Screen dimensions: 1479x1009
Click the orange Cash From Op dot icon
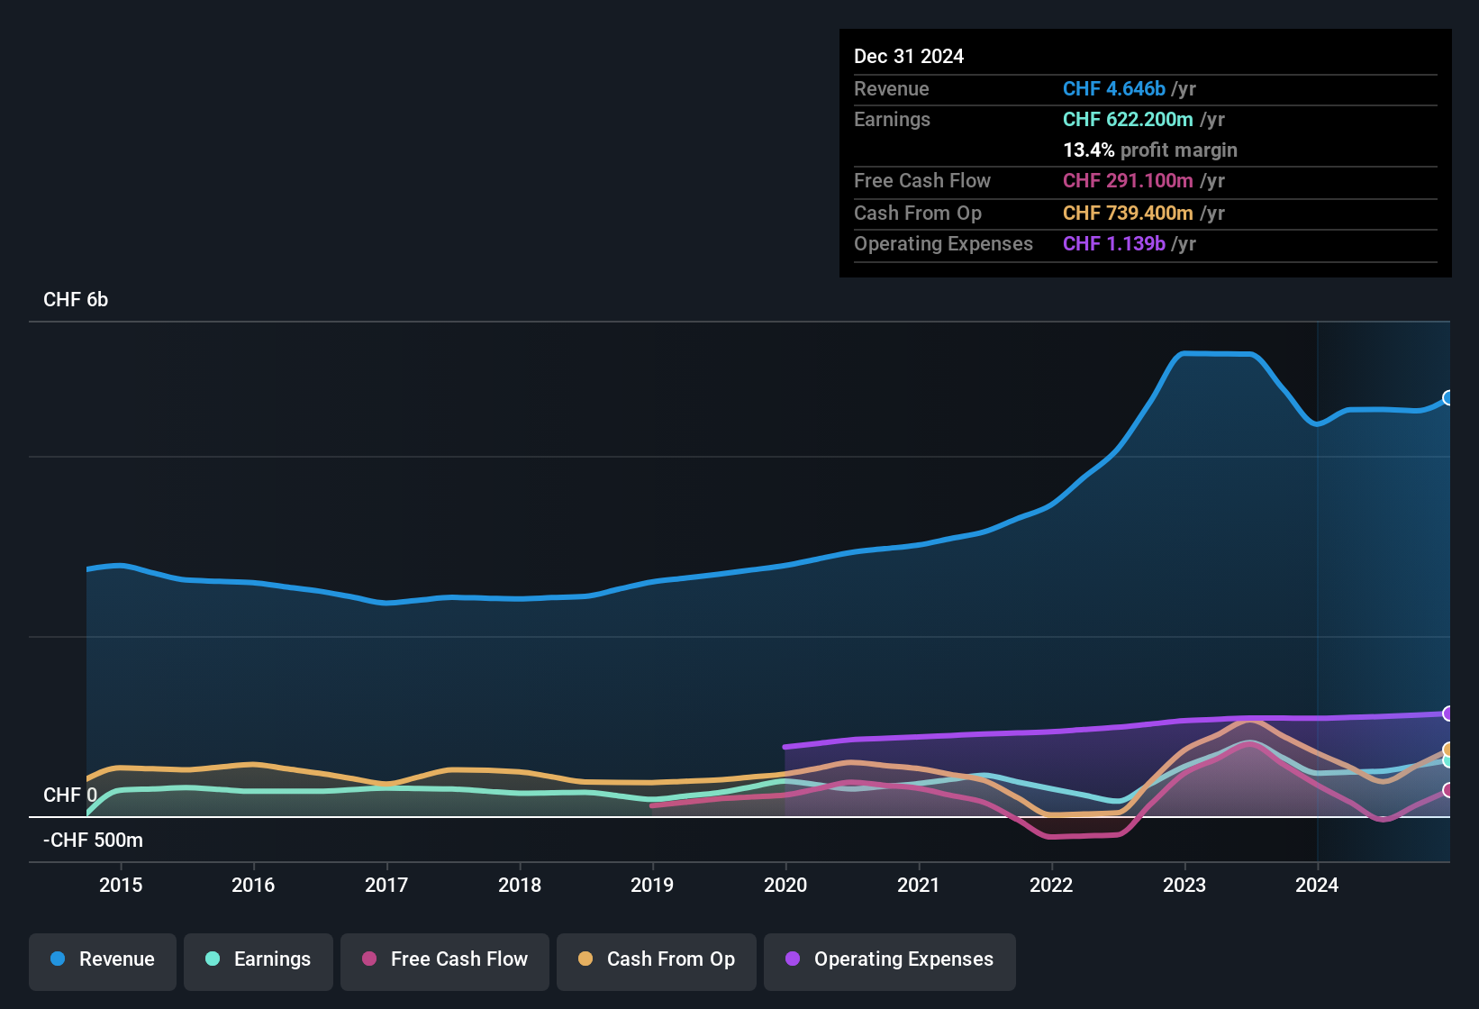(x=585, y=959)
